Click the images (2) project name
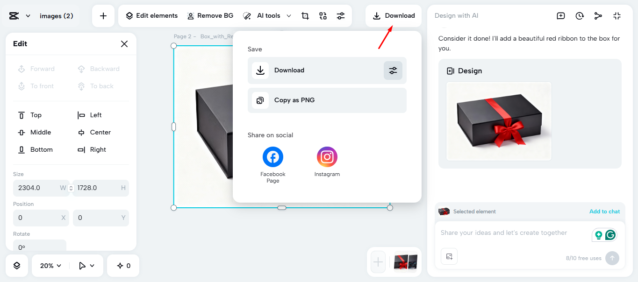The width and height of the screenshot is (638, 282). click(x=57, y=16)
